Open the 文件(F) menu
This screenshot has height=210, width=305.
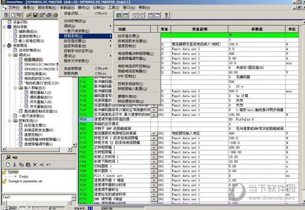coord(14,8)
